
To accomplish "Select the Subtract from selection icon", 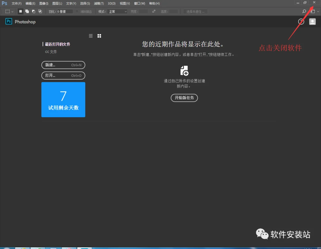I will pyautogui.click(x=34, y=12).
